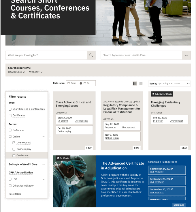Click the interest area search field
196x212 pixels.
tap(141, 55)
